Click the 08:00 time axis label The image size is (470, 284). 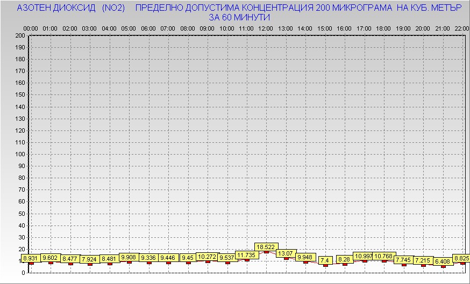(x=188, y=29)
